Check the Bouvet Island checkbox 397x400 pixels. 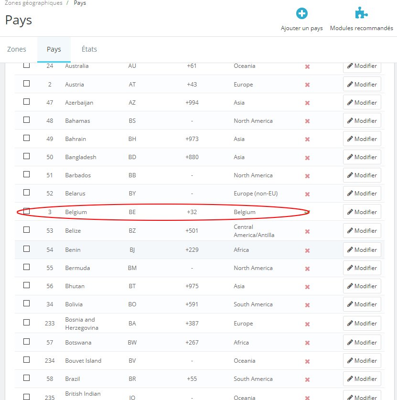(27, 360)
